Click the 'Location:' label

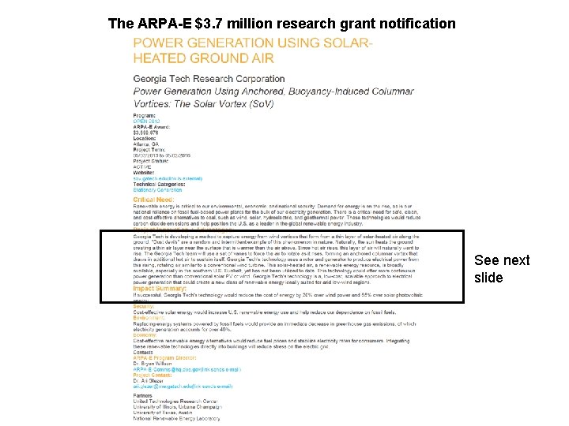pyautogui.click(x=145, y=138)
